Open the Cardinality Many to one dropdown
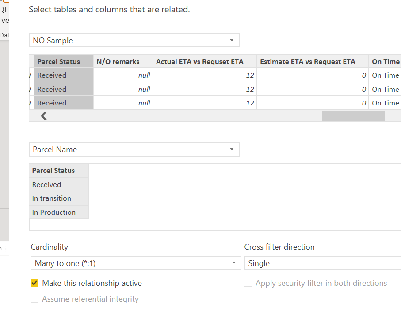401x318 pixels. pyautogui.click(x=136, y=263)
